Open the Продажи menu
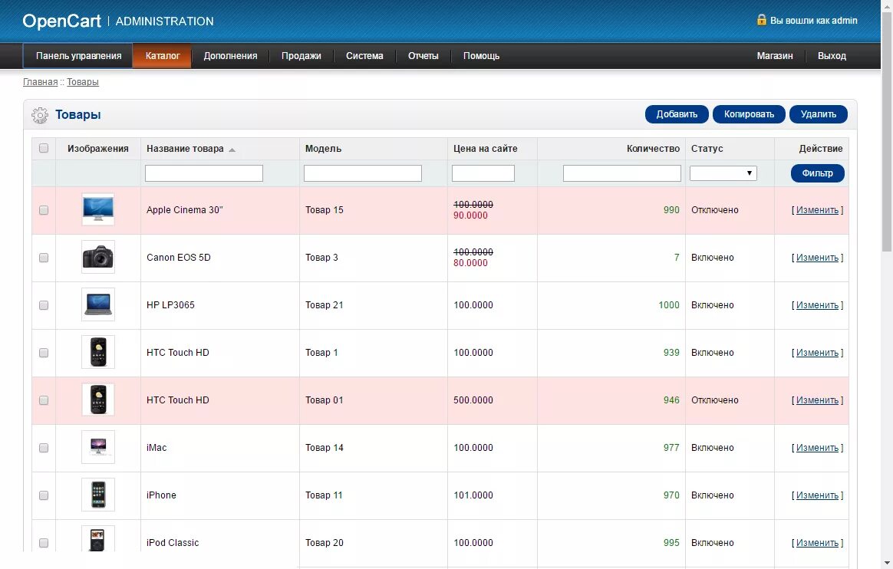The height and width of the screenshot is (569, 893). pos(301,56)
